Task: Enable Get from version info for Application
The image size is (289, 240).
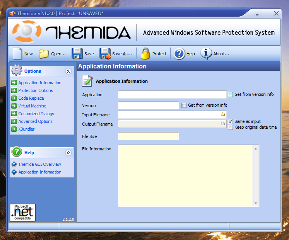Action: (231, 94)
